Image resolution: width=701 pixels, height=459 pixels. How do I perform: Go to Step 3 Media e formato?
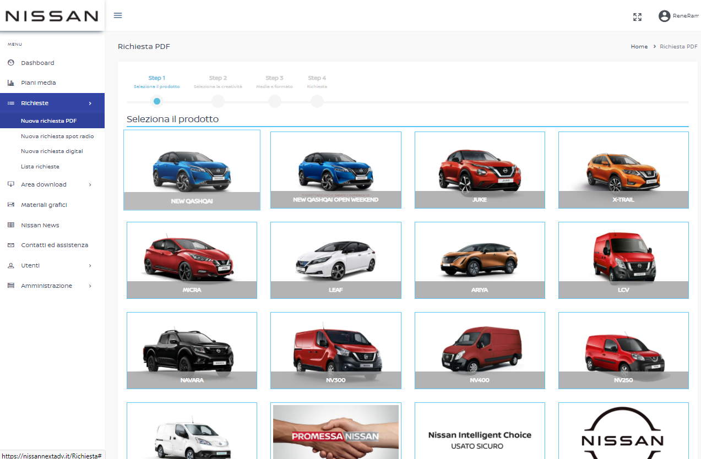tap(274, 82)
